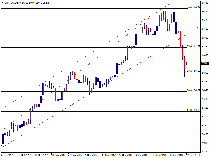Click the 12 Feb 2018 date label

coord(193,155)
